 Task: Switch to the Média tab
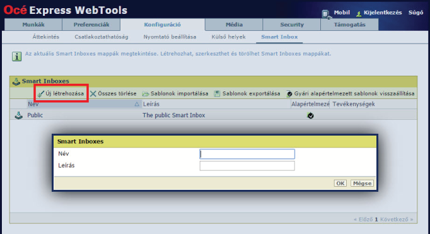(x=234, y=25)
